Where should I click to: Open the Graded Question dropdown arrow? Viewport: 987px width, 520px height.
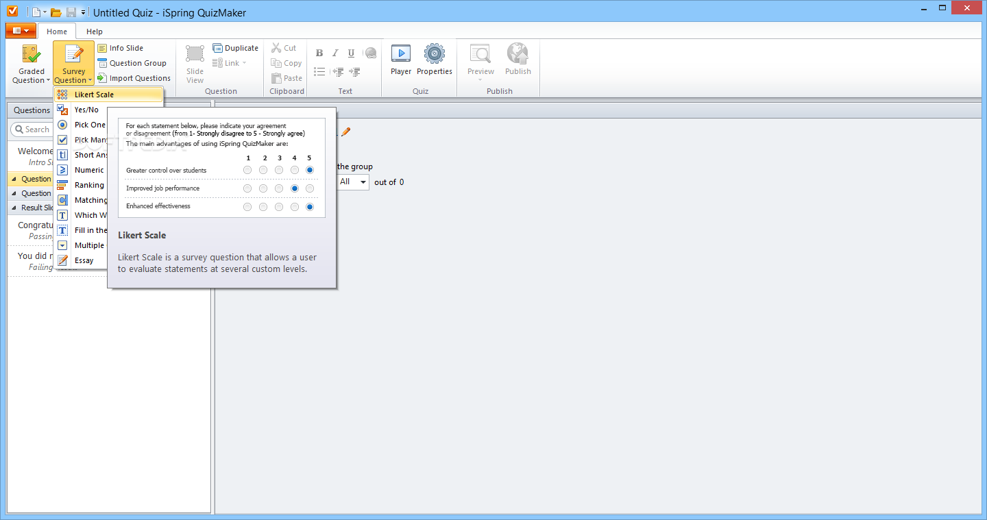(48, 81)
